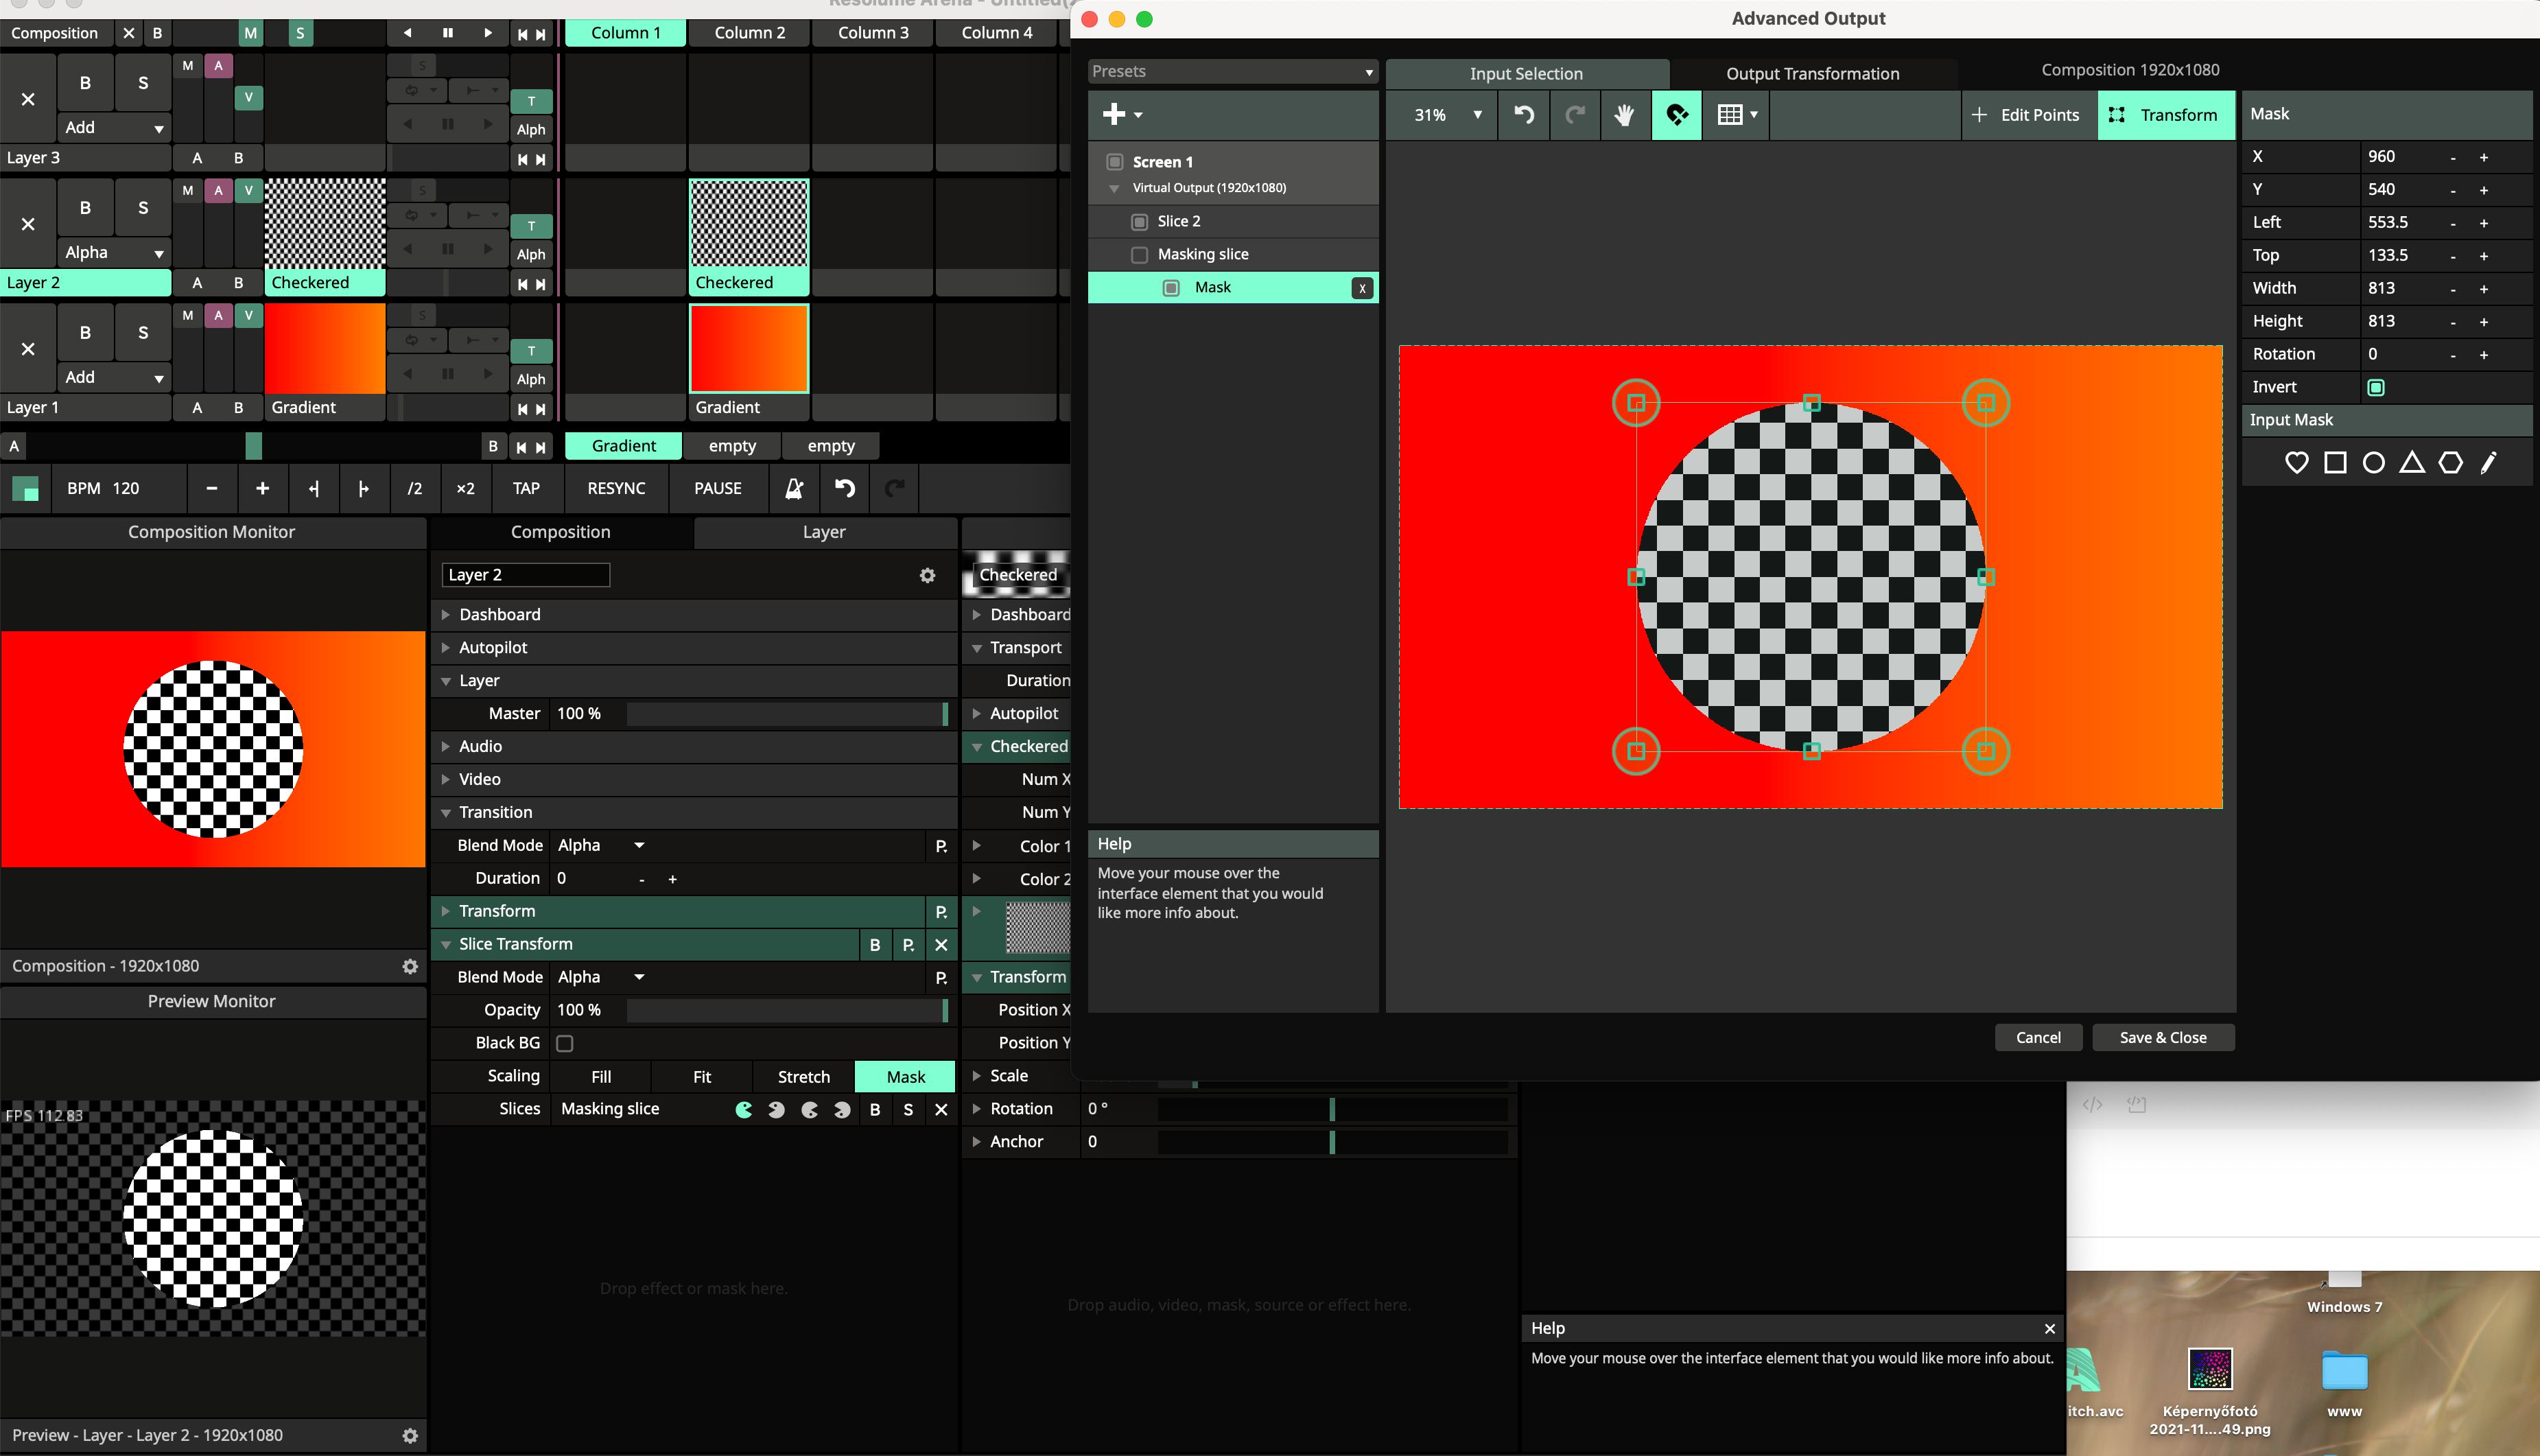2540x1456 pixels.
Task: Toggle the mask Invert checkbox
Action: click(x=2376, y=387)
